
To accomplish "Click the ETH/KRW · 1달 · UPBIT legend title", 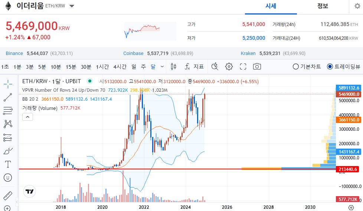I will click(x=51, y=81).
